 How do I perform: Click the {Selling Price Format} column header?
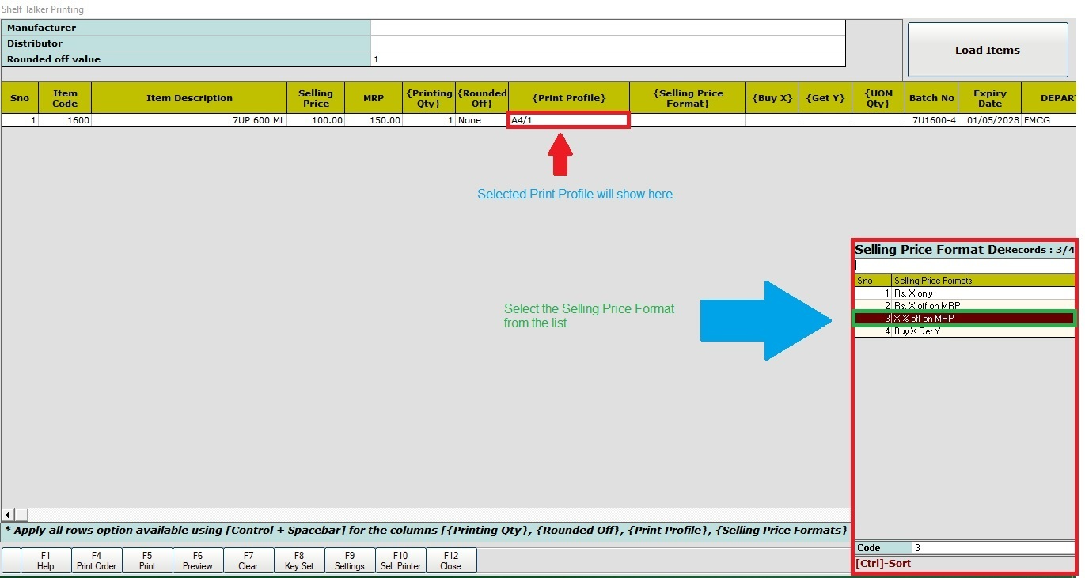688,98
